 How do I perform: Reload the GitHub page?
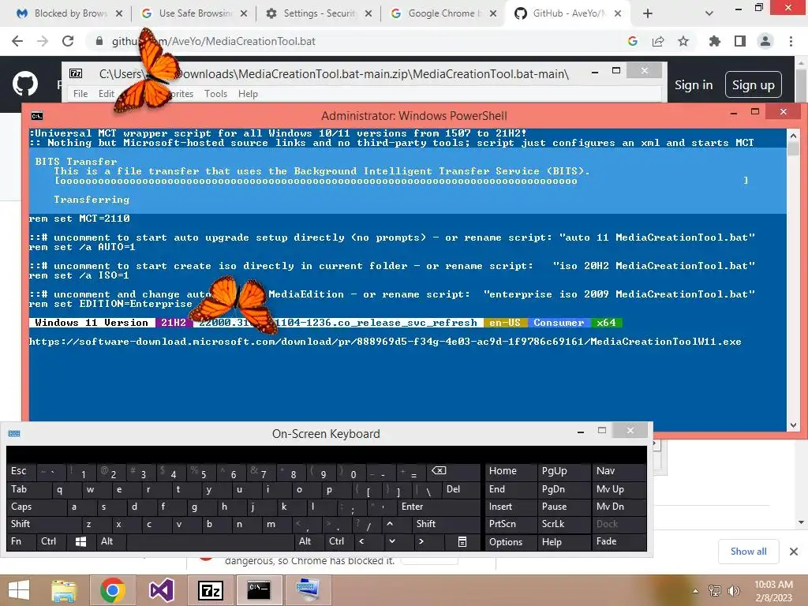coord(68,41)
